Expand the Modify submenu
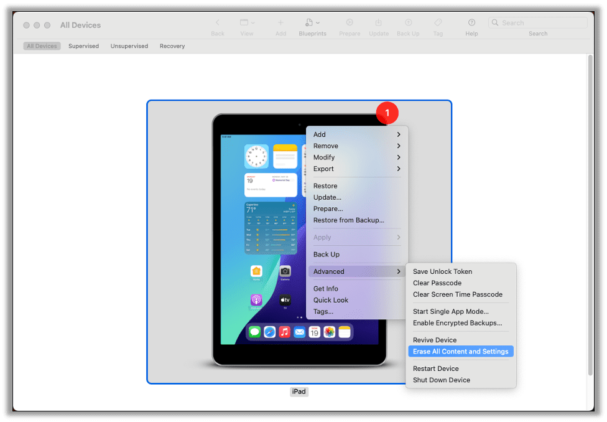The width and height of the screenshot is (607, 422). [x=400, y=157]
